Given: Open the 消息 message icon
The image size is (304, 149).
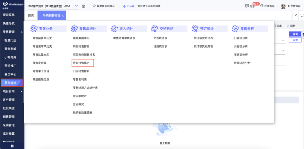Looking at the screenshot, I should coord(247,6).
